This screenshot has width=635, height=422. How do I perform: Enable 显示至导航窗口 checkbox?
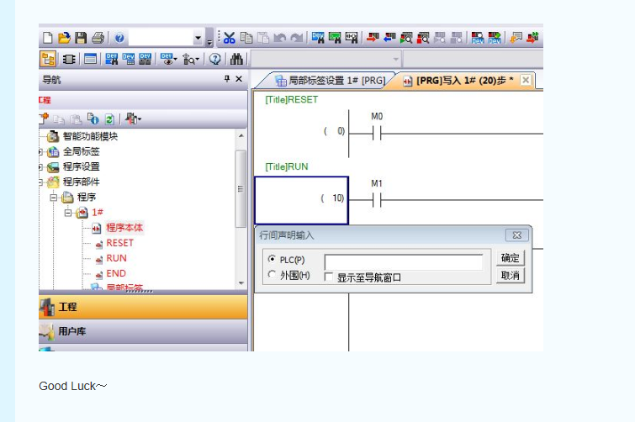[330, 277]
